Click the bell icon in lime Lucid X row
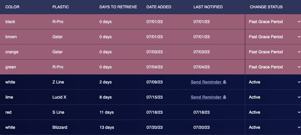 (225, 97)
